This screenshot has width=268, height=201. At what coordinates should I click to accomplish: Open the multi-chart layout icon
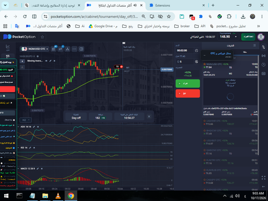coord(81,49)
